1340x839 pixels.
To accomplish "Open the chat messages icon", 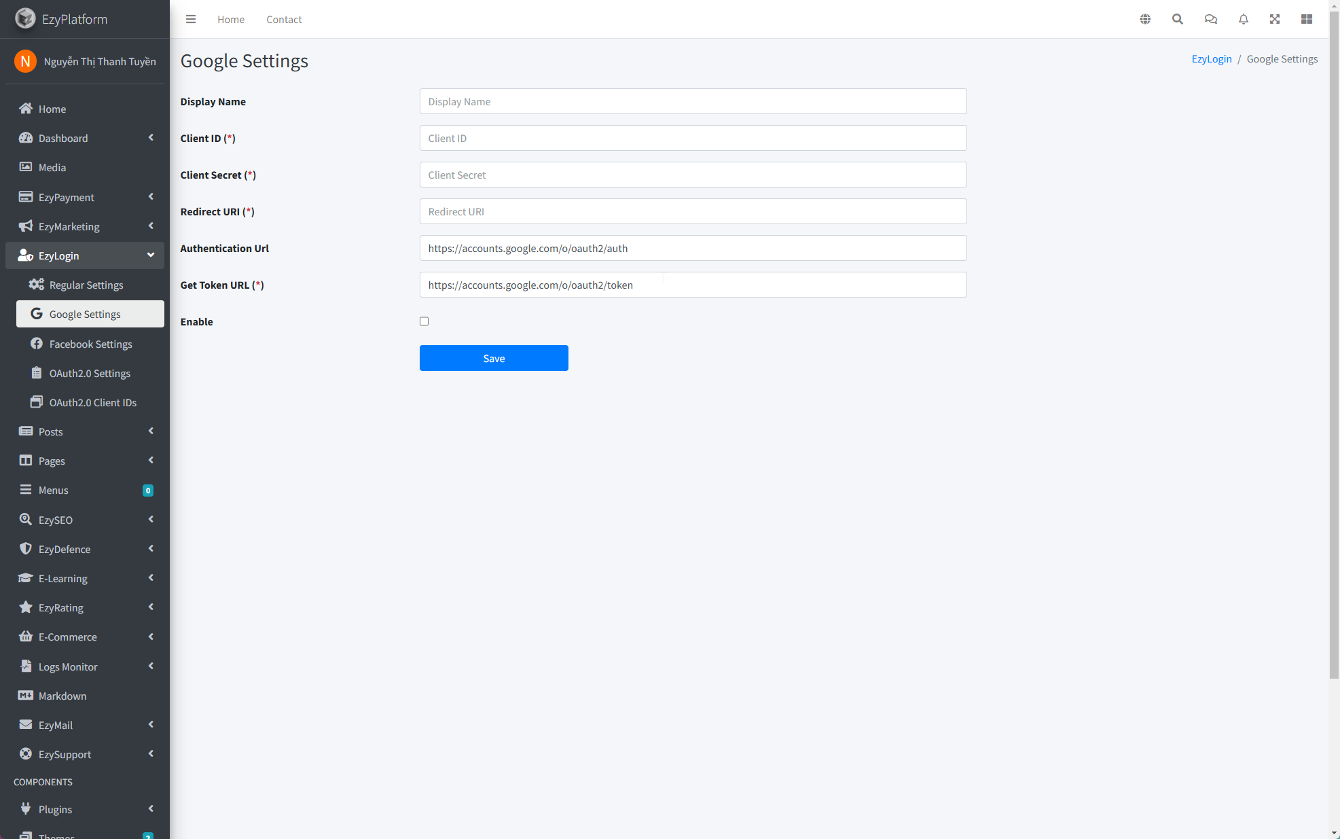I will click(x=1211, y=19).
